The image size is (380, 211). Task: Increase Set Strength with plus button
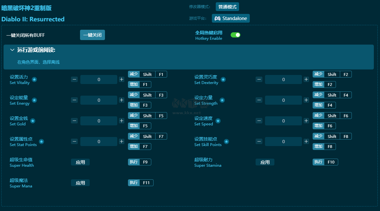(x=306, y=100)
